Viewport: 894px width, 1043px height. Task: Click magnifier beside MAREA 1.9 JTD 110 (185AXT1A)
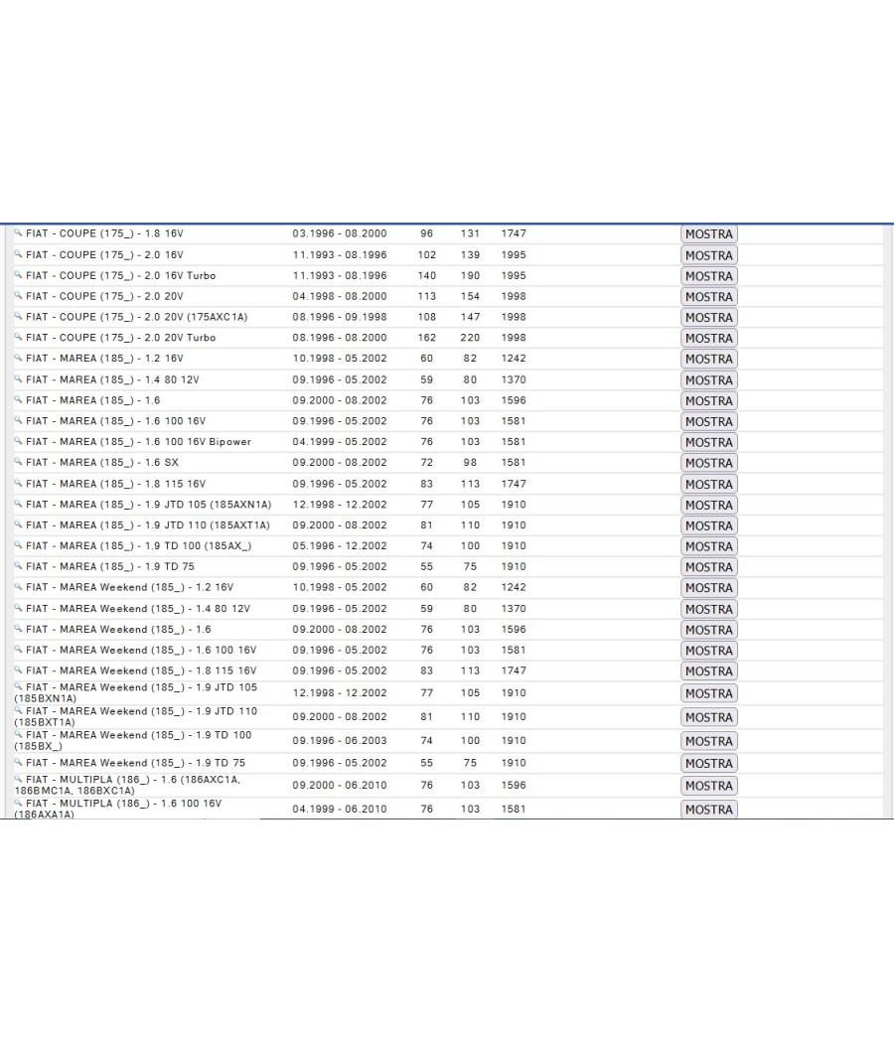tap(19, 523)
